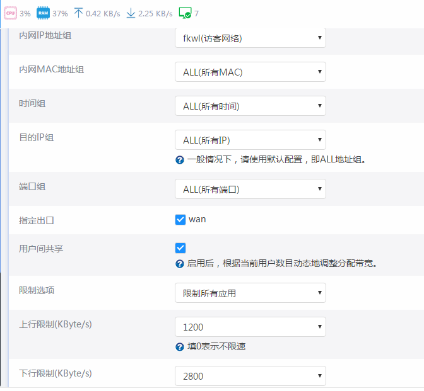Open the 下行限制 2800 dropdown
424x391 pixels.
pos(250,376)
